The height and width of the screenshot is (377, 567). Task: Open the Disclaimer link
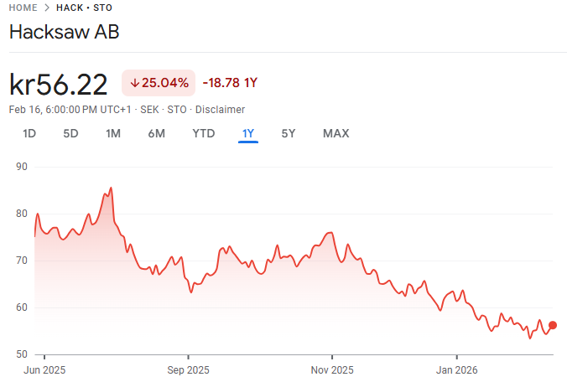[x=220, y=110]
